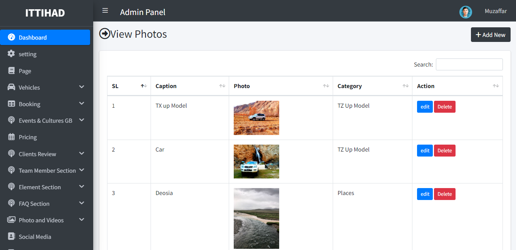The width and height of the screenshot is (516, 250).
Task: Expand the Clients Review chevron
Action: click(x=82, y=153)
